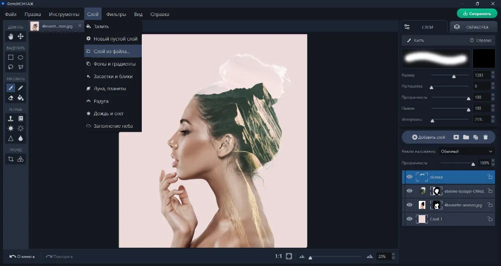Click the Добавить слой button

point(428,137)
